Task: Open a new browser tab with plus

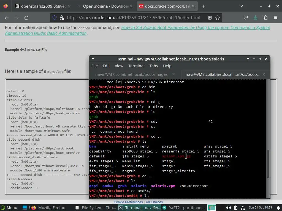Action: point(204,6)
